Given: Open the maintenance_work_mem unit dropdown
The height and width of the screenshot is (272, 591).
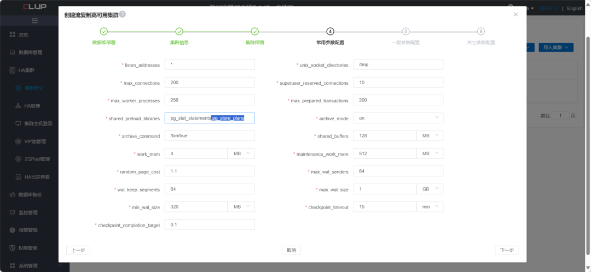Looking at the screenshot, I should [430, 153].
